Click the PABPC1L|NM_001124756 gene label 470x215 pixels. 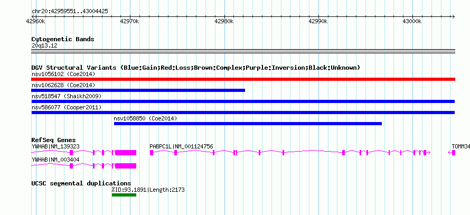tap(181, 146)
